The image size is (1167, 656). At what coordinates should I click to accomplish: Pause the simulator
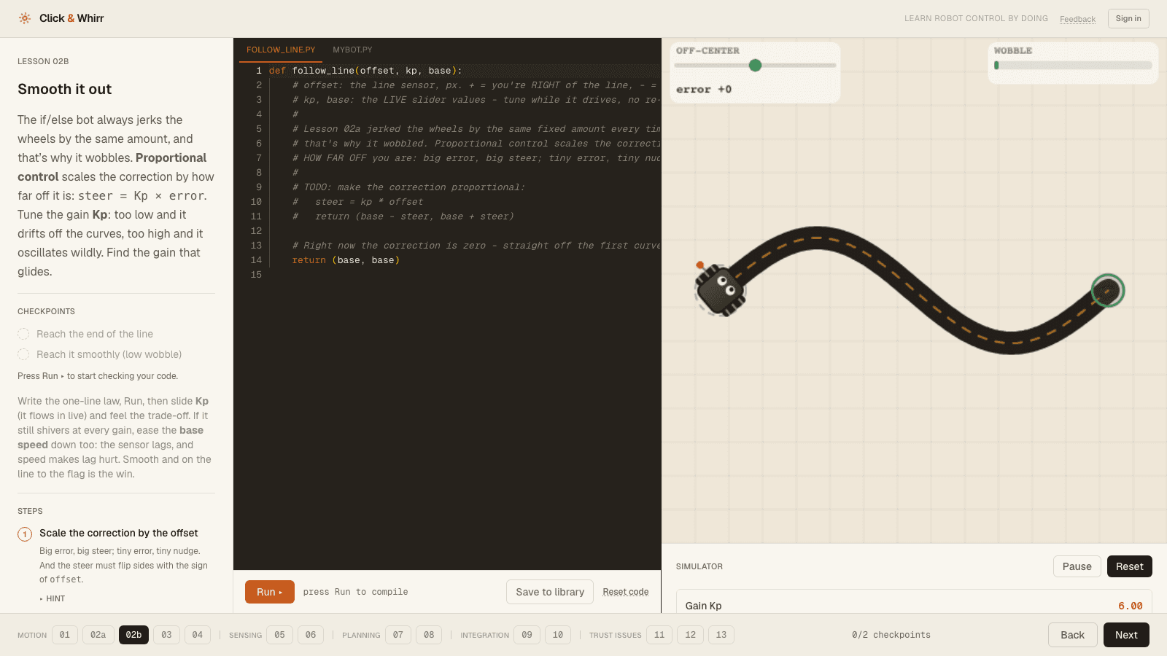pos(1077,566)
